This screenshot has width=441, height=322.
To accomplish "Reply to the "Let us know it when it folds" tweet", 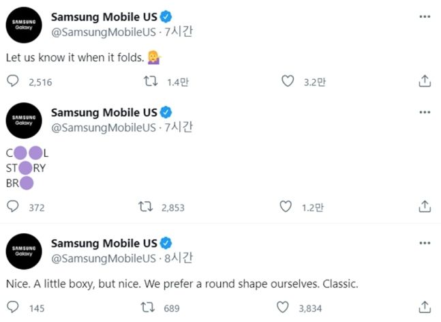I will (13, 81).
